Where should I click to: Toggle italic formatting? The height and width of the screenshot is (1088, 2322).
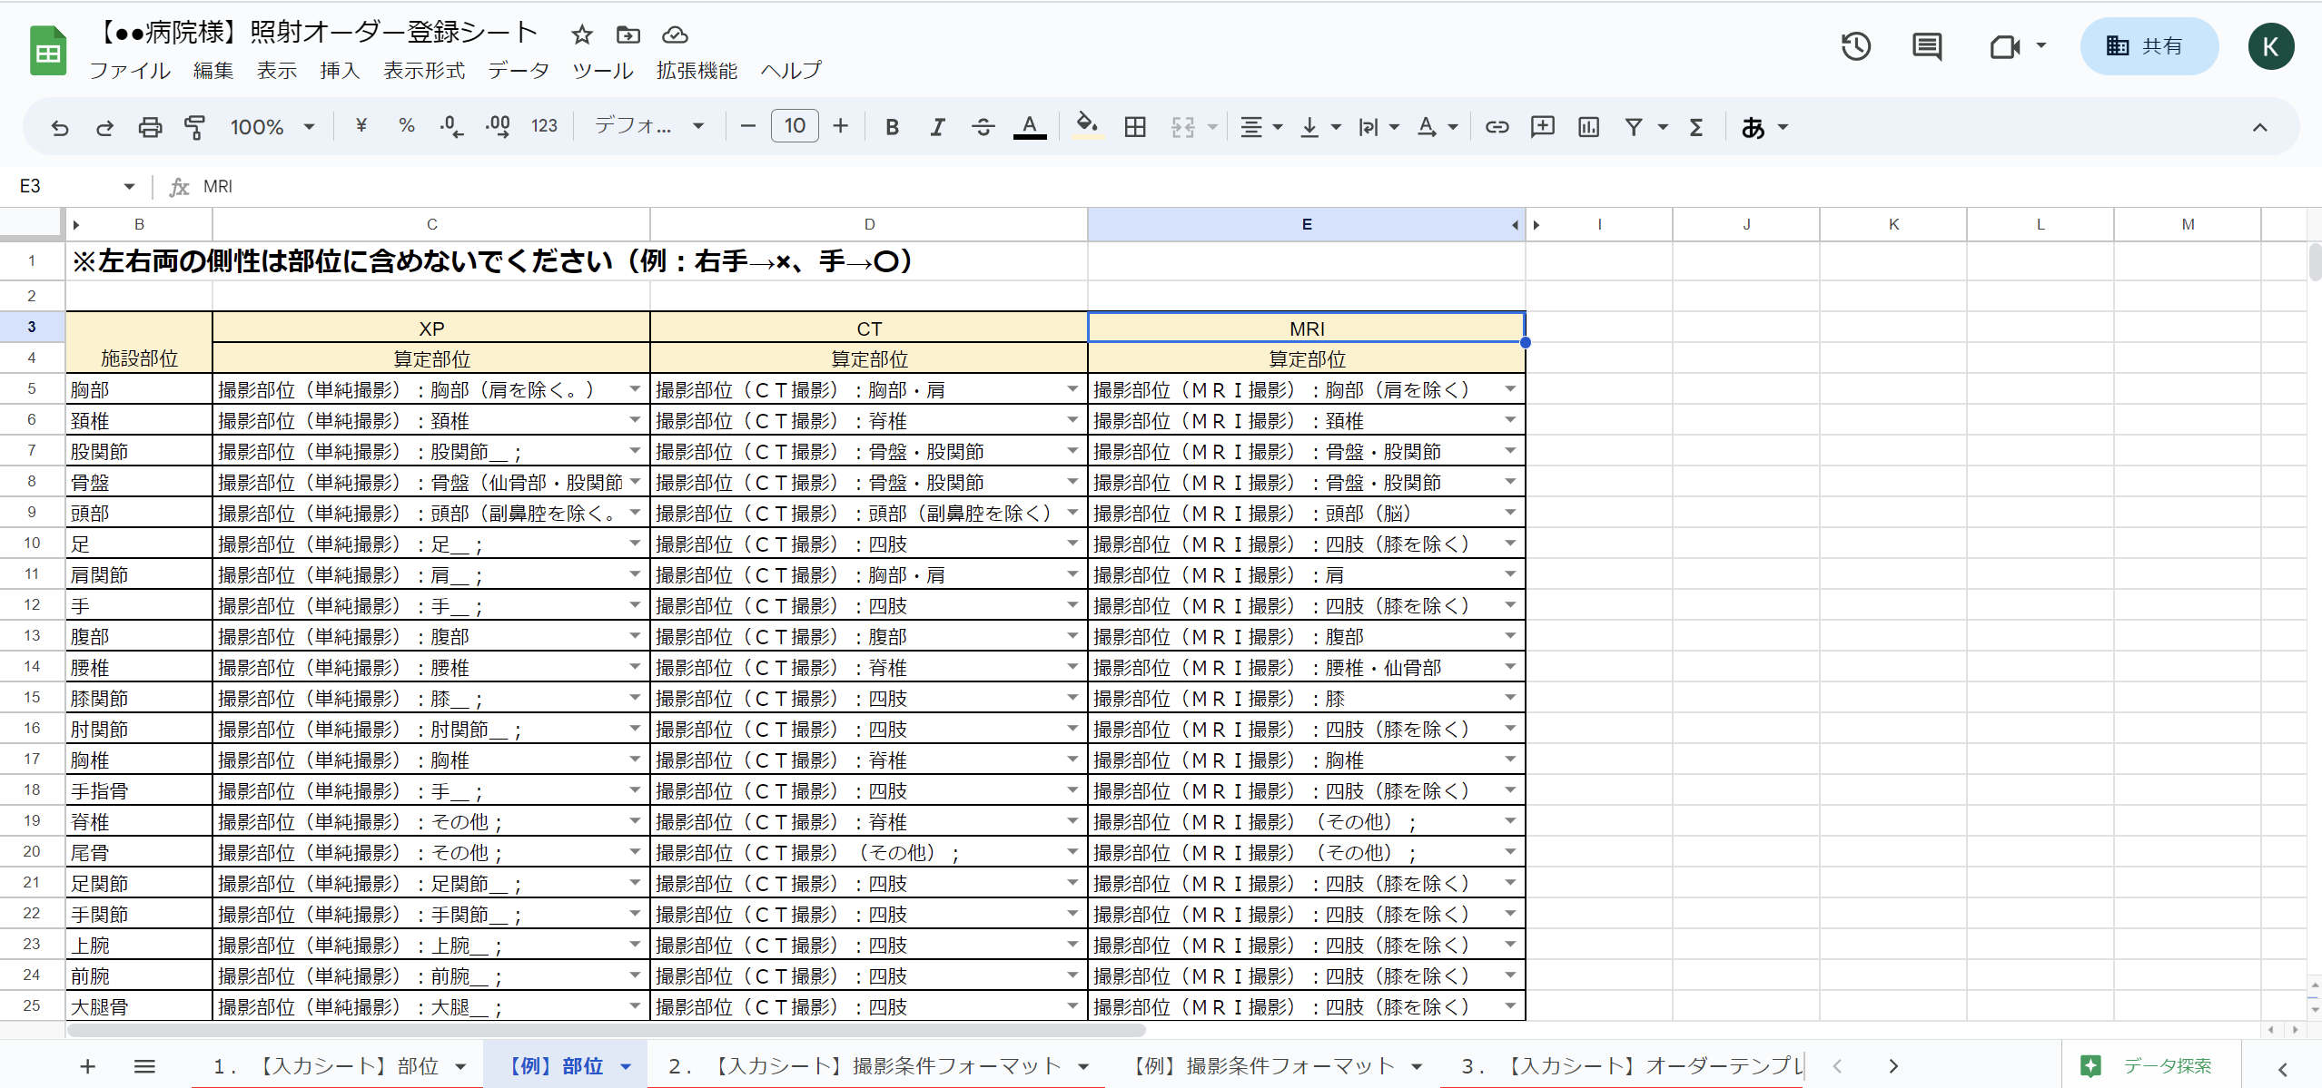coord(937,127)
